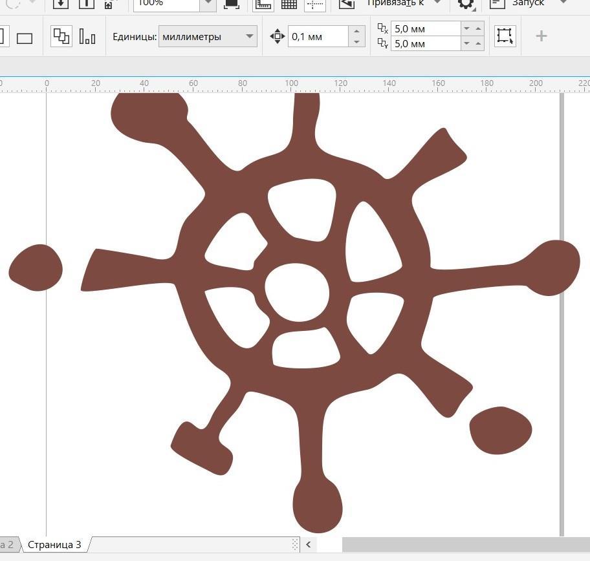Increase nudge distance with up arrow
The width and height of the screenshot is (590, 561).
[x=356, y=31]
